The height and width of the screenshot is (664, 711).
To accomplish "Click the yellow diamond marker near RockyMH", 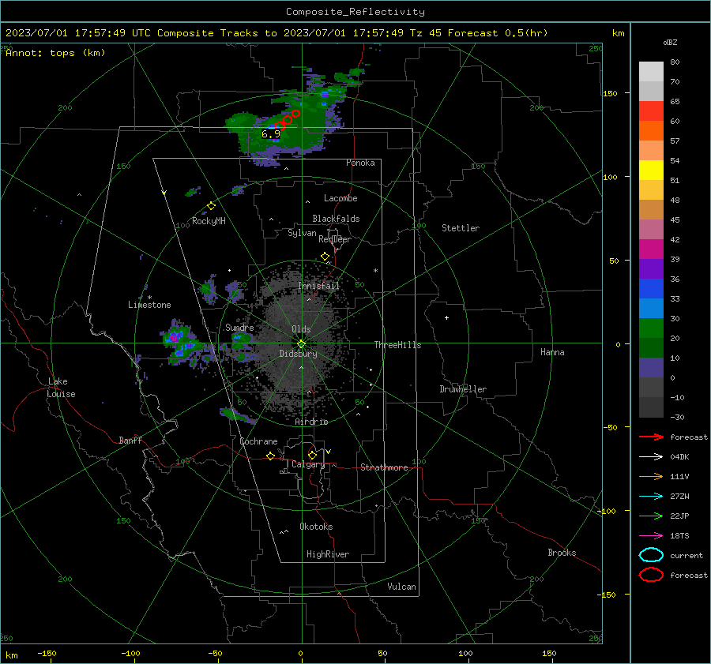I will (x=211, y=206).
